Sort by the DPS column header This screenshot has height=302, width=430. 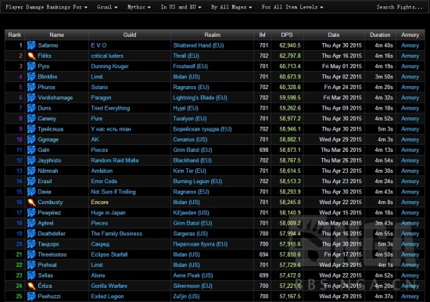[287, 35]
